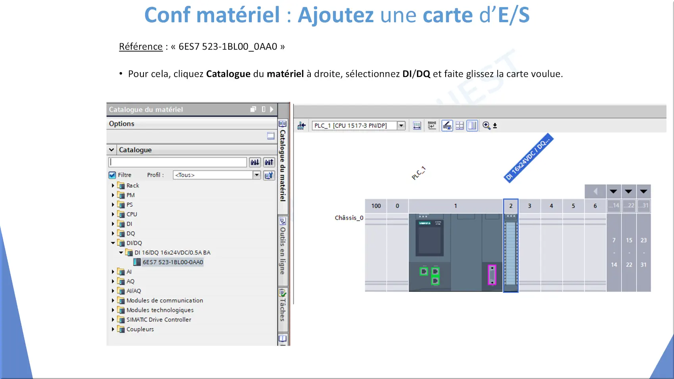This screenshot has height=379, width=674.
Task: Click the show module labels NAME icon
Action: 432,126
